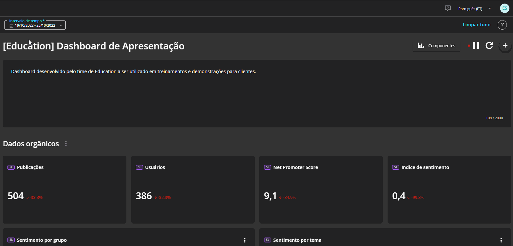Open Dados orgânicos section options menu
The width and height of the screenshot is (513, 246).
pos(66,144)
